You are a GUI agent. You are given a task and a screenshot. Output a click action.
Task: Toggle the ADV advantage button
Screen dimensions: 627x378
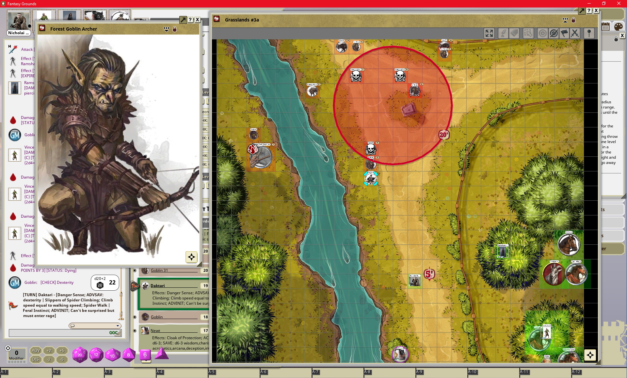[x=36, y=351]
